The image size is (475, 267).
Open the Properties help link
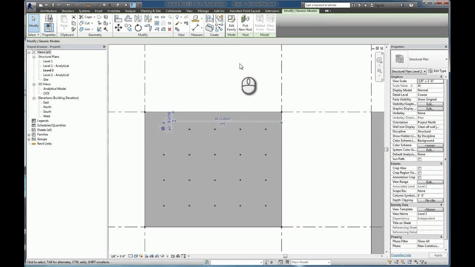pyautogui.click(x=401, y=255)
